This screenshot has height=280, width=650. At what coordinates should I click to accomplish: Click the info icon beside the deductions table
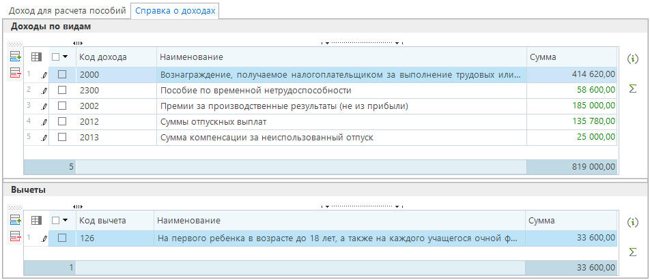pyautogui.click(x=632, y=222)
